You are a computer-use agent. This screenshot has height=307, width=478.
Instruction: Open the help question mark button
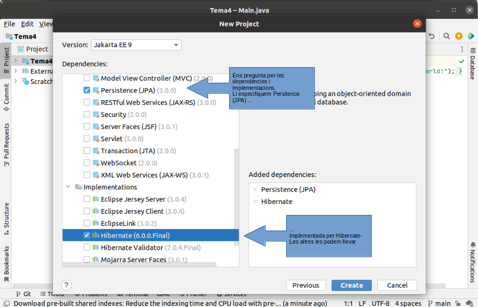[x=67, y=285]
